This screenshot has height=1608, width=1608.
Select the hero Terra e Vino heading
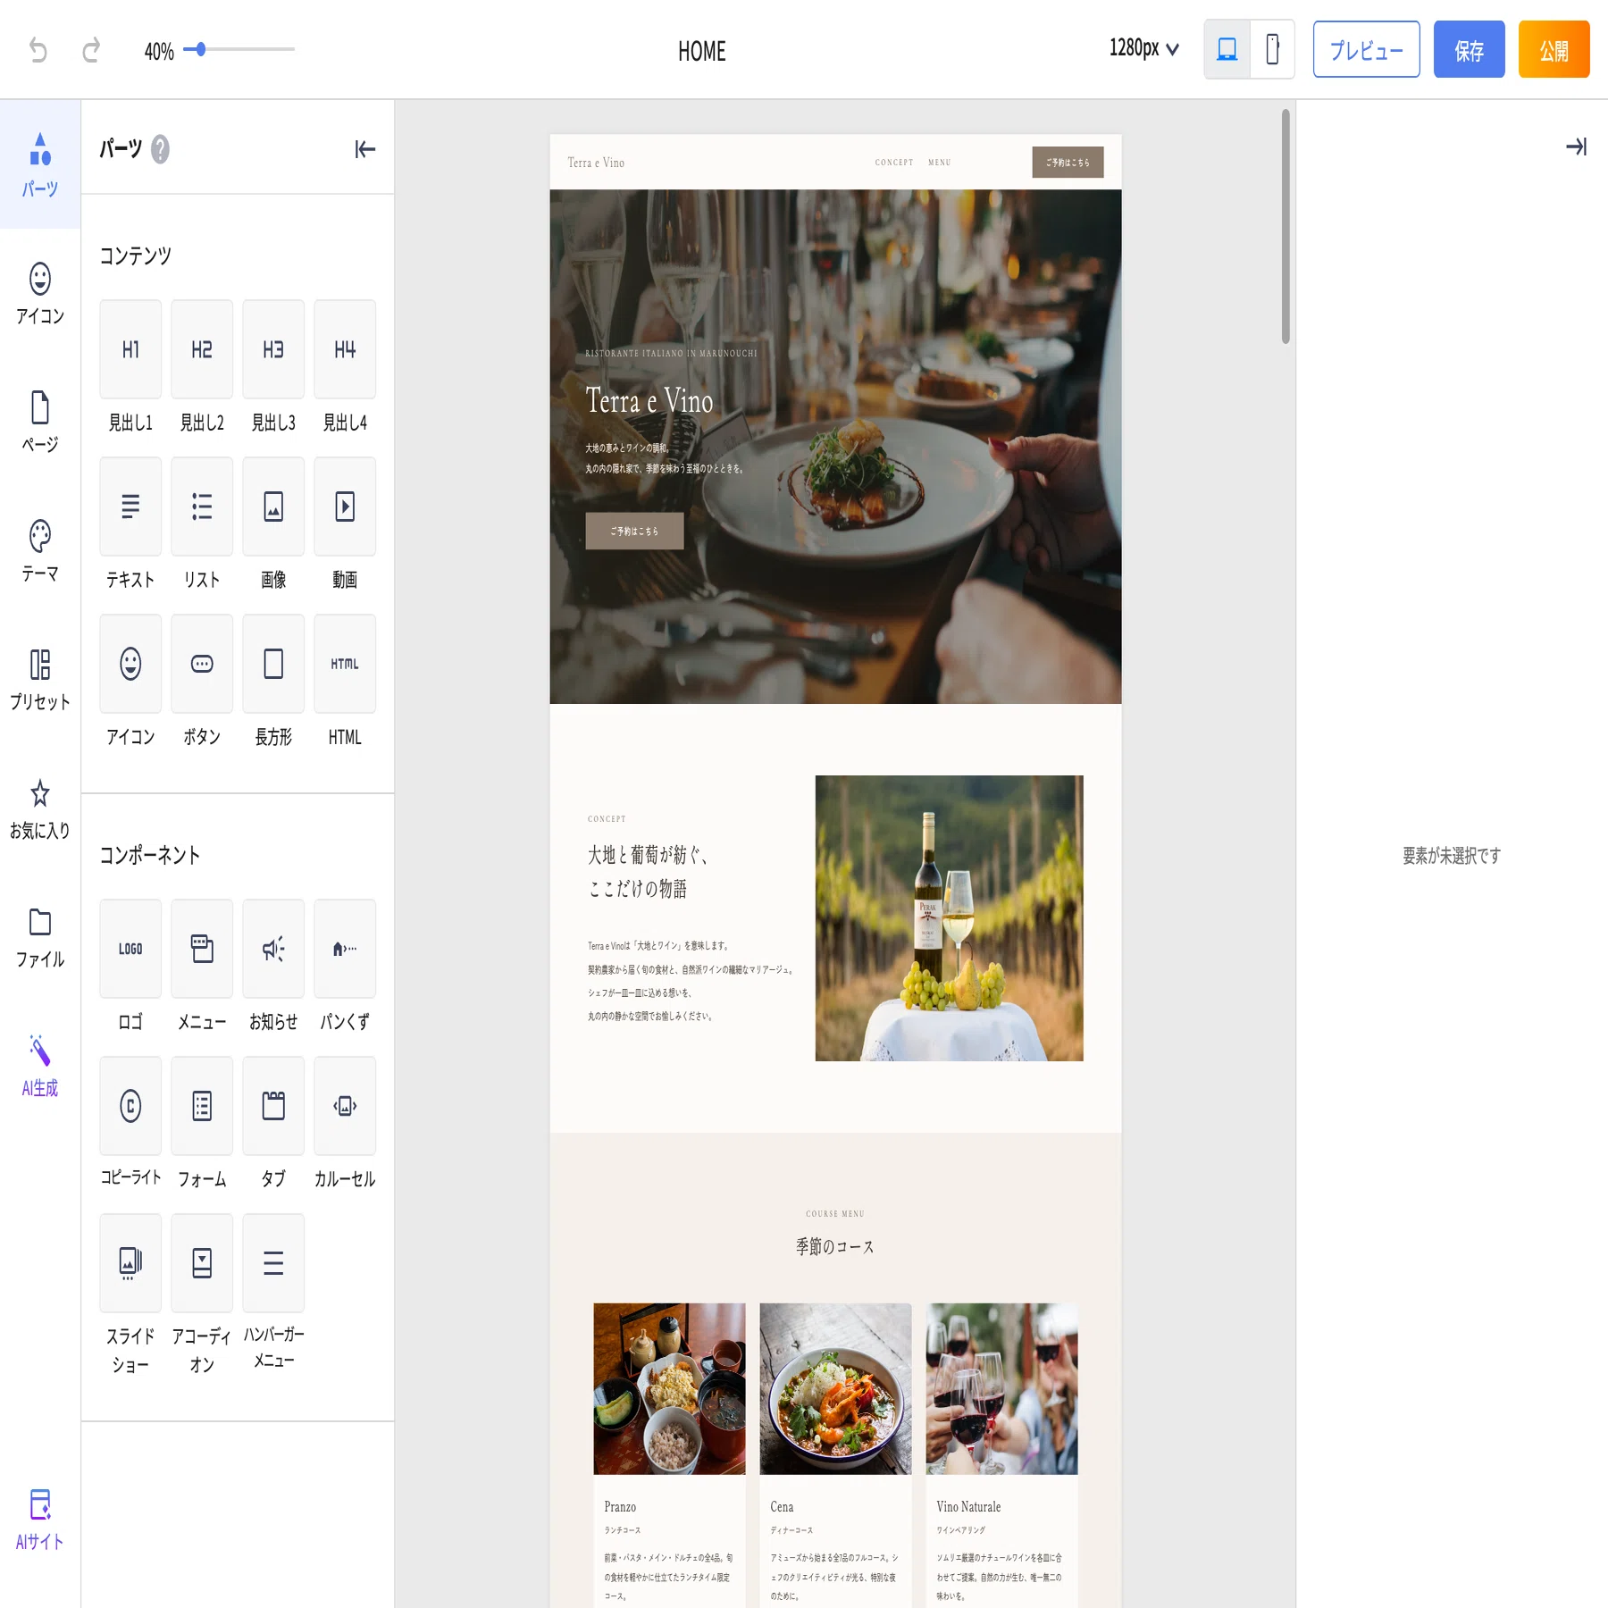(649, 401)
